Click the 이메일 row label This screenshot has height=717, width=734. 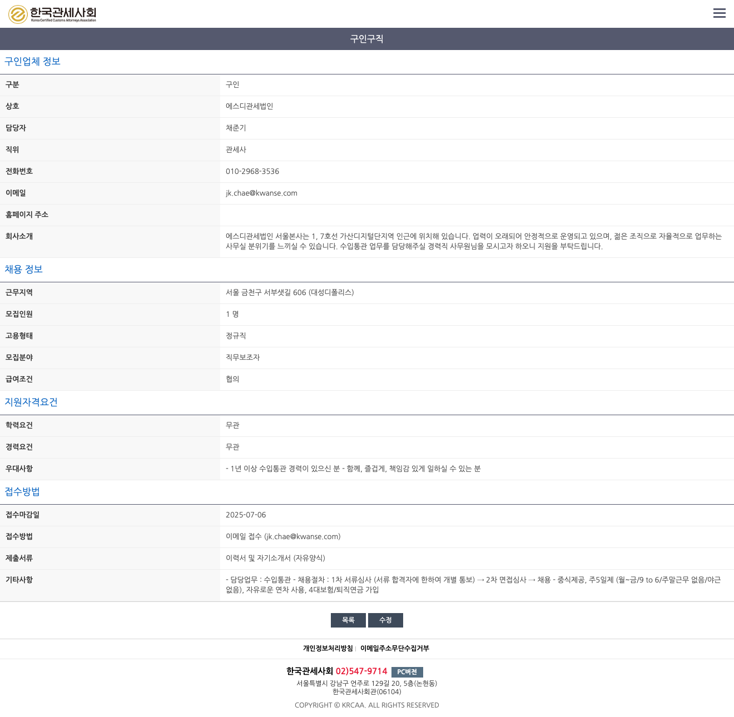pyautogui.click(x=16, y=193)
